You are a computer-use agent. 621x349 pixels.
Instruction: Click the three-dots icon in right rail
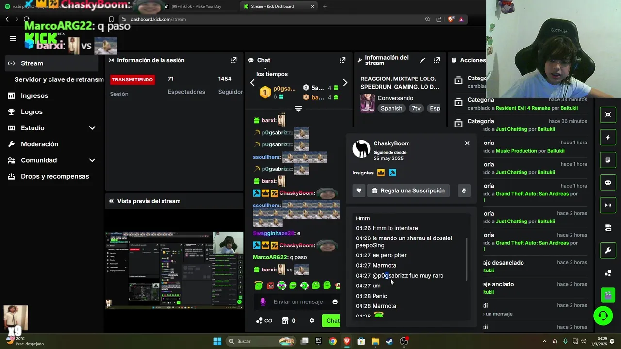608,273
